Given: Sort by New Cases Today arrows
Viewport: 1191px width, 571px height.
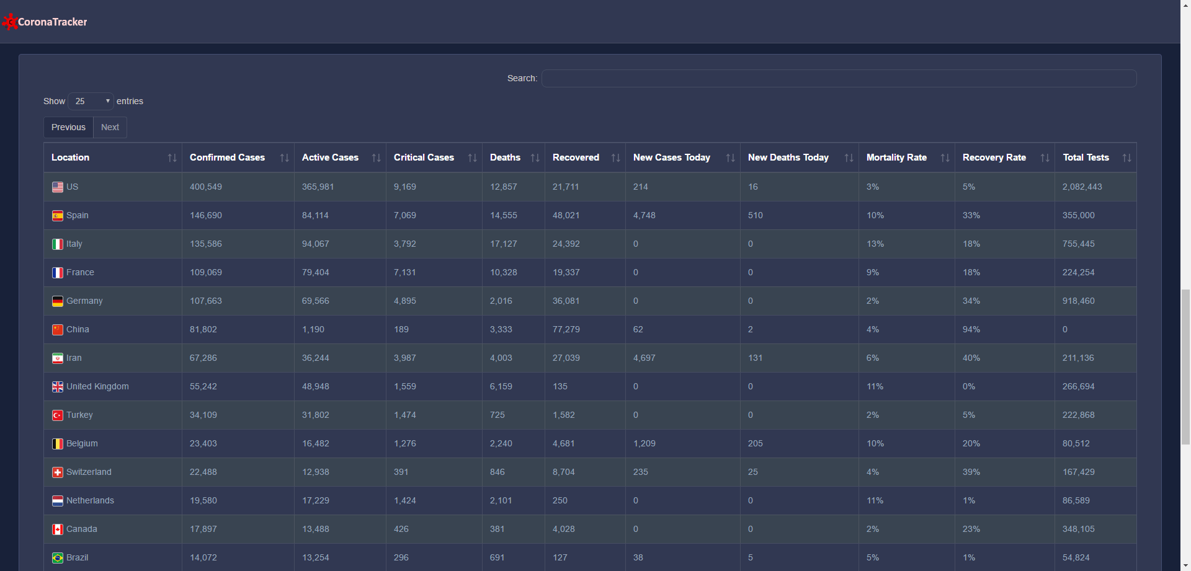Looking at the screenshot, I should point(731,158).
